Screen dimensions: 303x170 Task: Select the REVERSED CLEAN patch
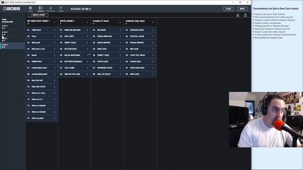point(107,68)
